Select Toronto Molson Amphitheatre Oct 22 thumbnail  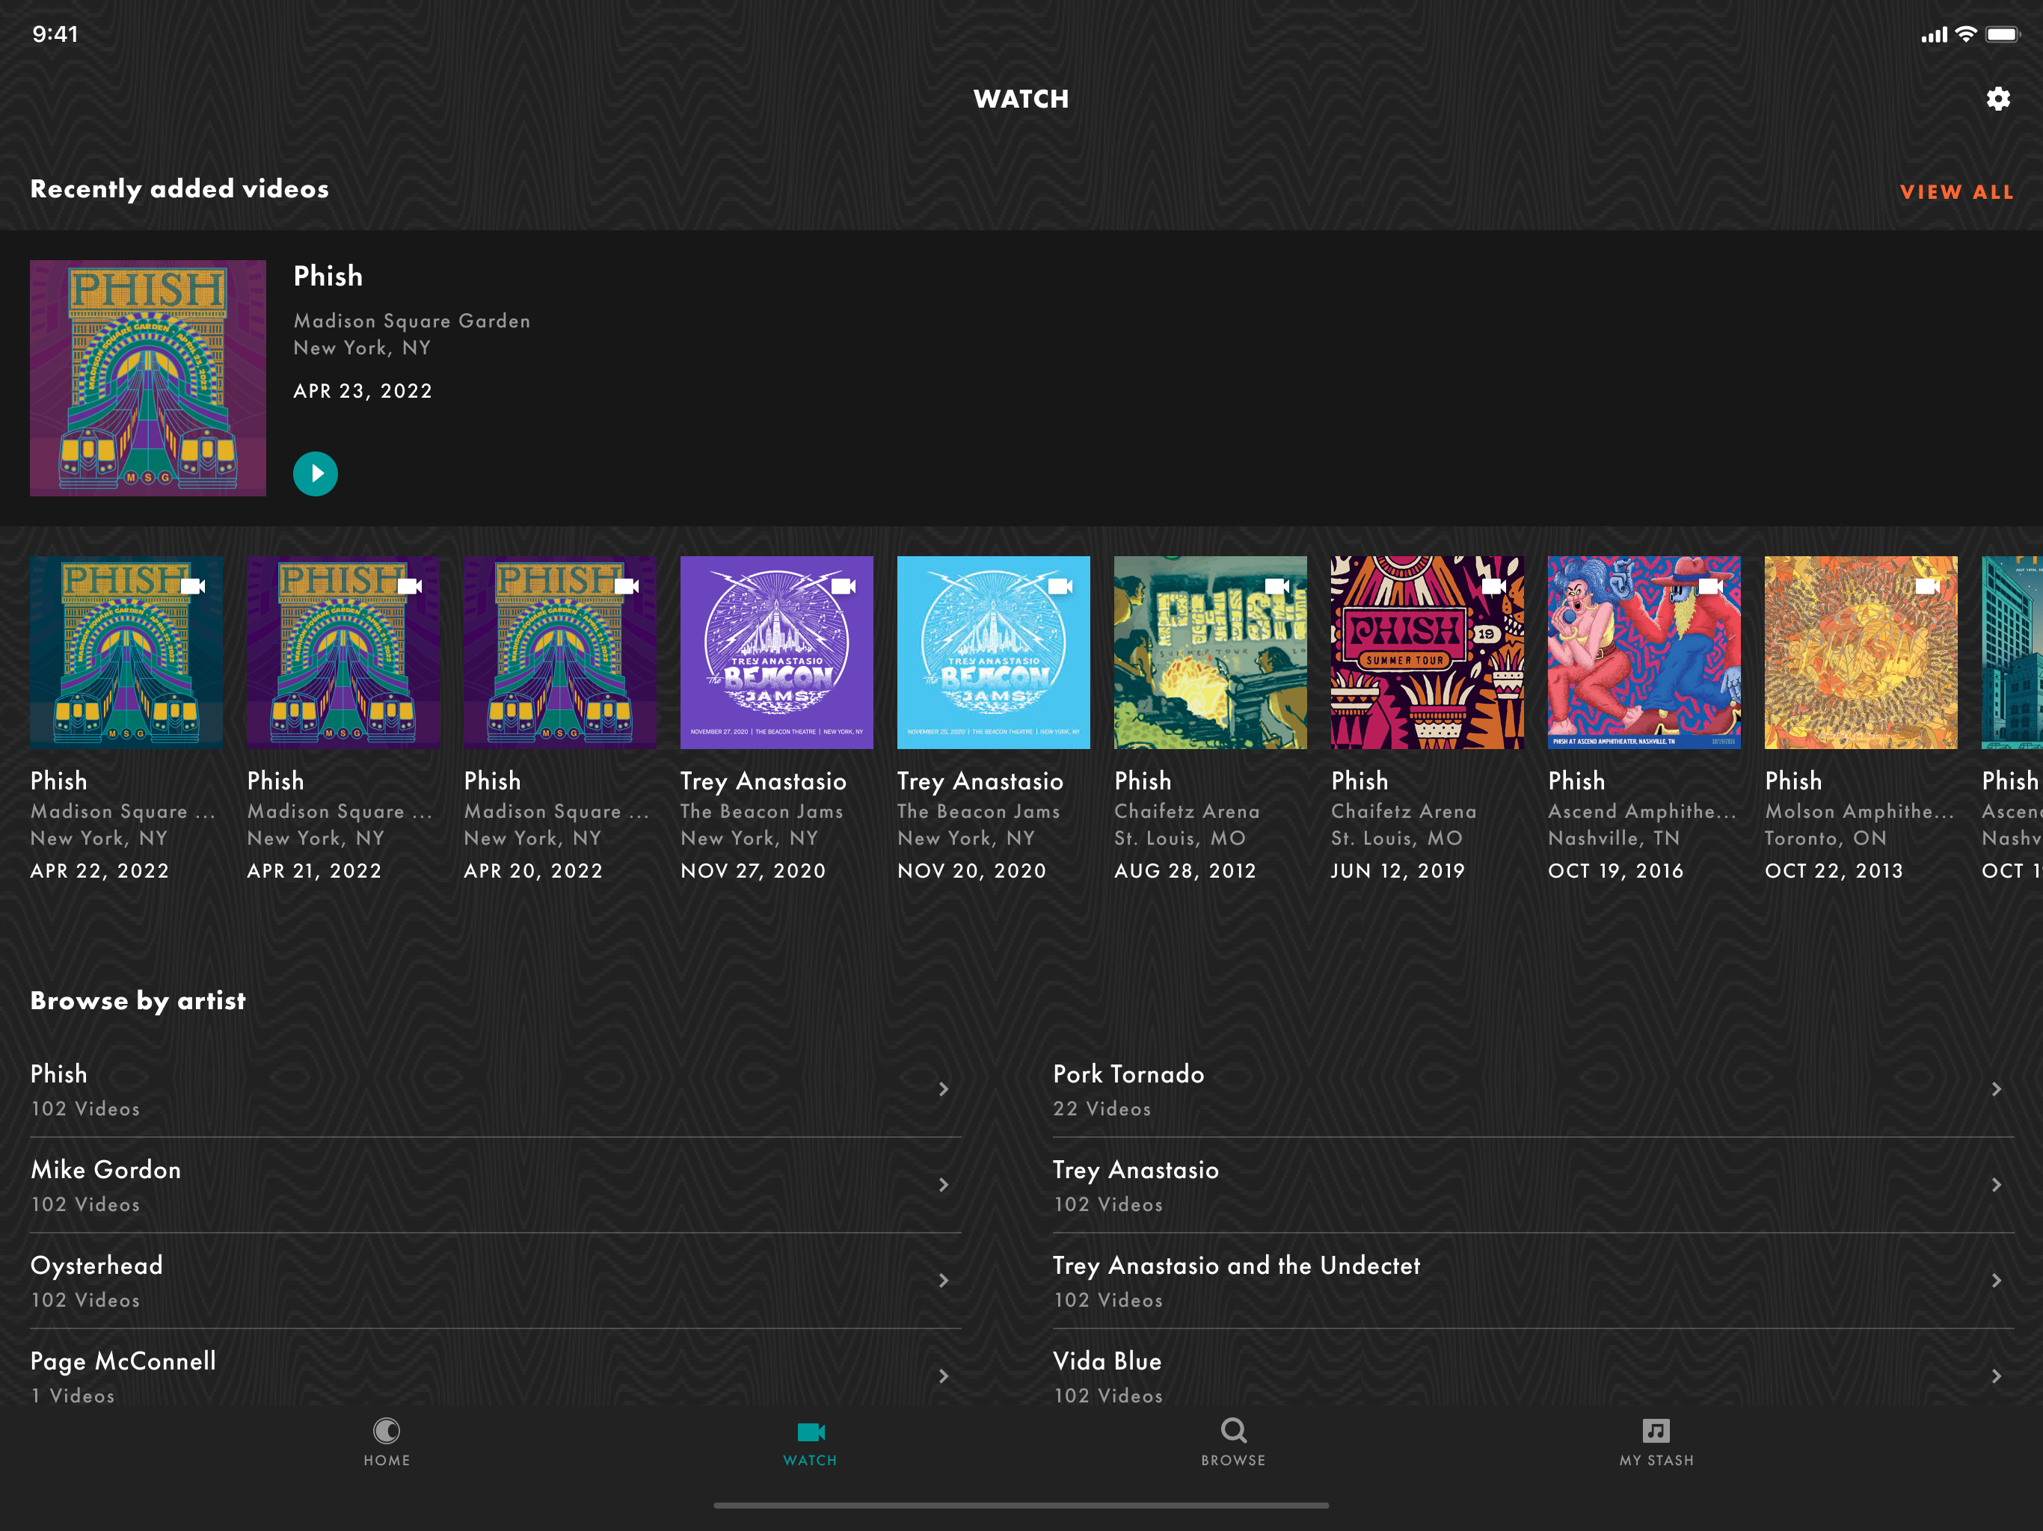pos(1860,652)
